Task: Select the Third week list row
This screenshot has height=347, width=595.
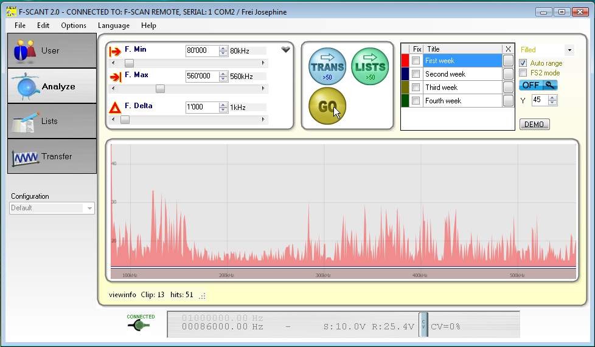Action: (x=462, y=88)
